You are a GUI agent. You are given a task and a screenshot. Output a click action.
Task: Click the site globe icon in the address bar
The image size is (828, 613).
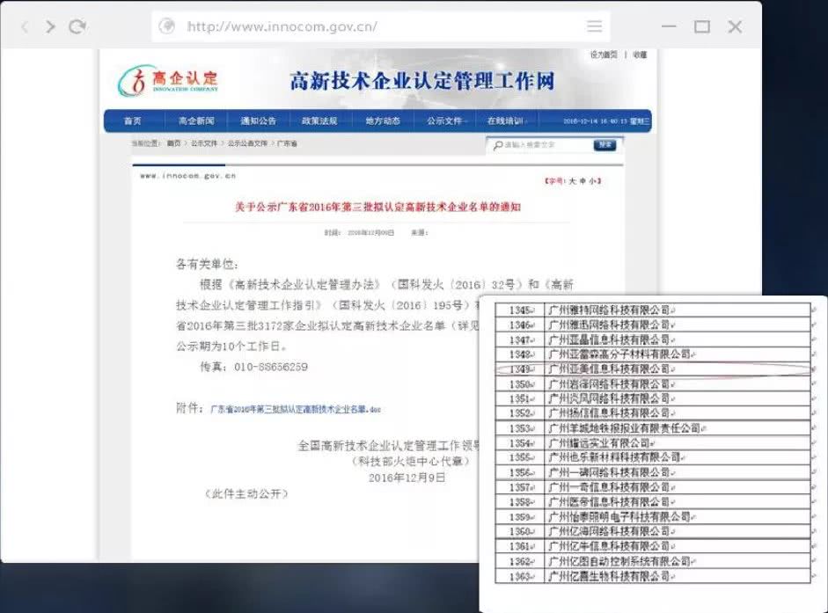[167, 26]
